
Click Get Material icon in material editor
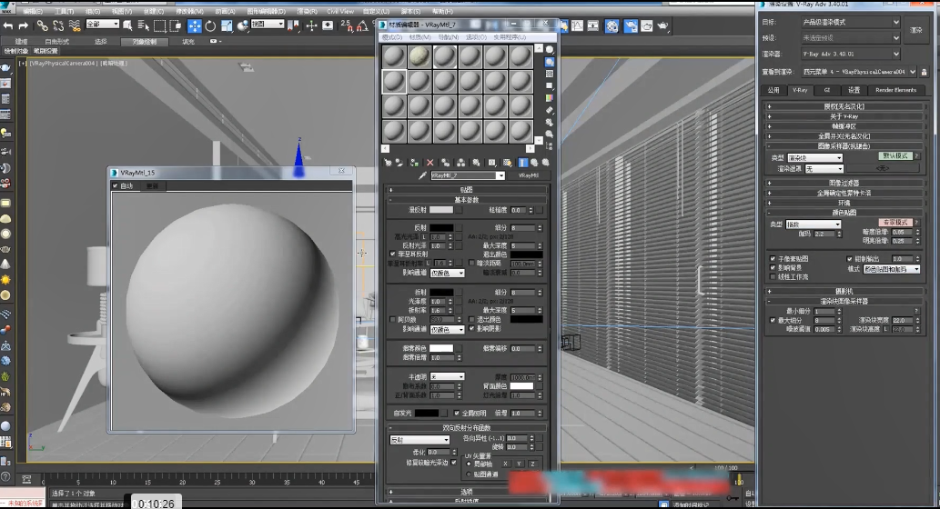point(388,163)
